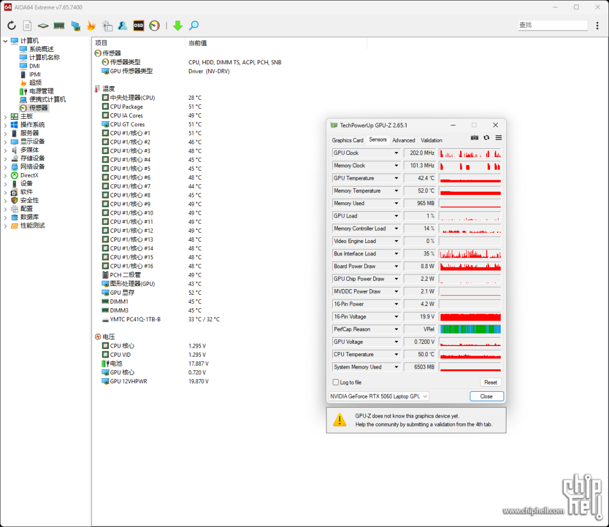Click the memory module toolbar icon

(59, 25)
